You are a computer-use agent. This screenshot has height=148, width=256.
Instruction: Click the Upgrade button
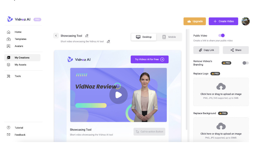195,21
